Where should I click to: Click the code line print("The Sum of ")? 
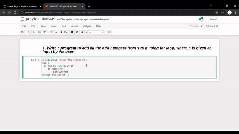(56, 75)
